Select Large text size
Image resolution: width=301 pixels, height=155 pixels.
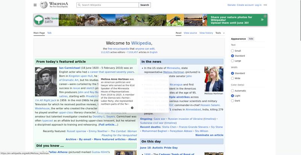pyautogui.click(x=232, y=61)
